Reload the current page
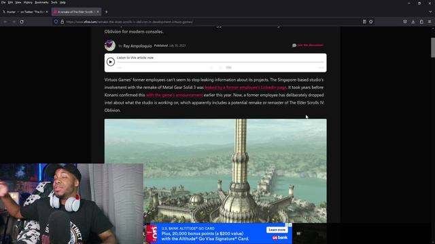Image resolution: width=435 pixels, height=244 pixels. pyautogui.click(x=22, y=22)
